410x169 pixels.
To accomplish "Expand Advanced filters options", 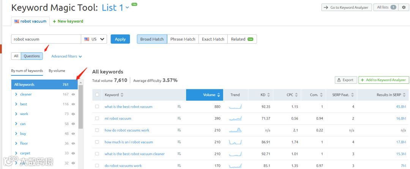I will click(x=66, y=56).
